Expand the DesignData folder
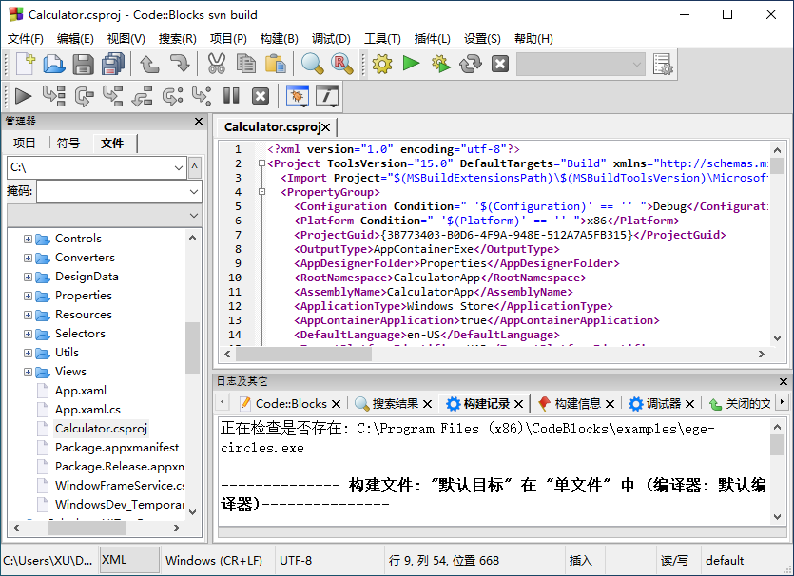The height and width of the screenshot is (576, 794). click(x=28, y=277)
